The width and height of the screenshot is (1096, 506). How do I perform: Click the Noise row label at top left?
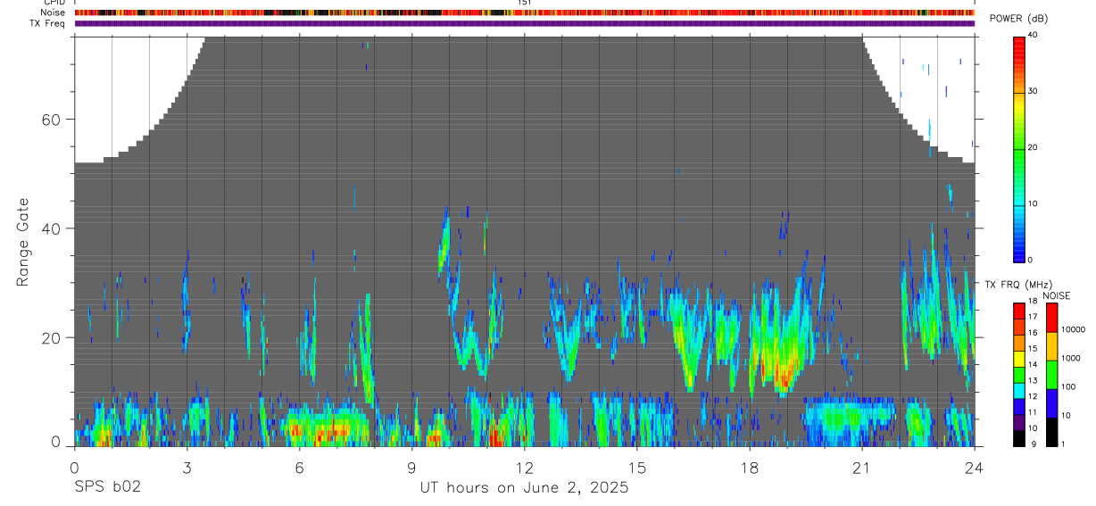tap(54, 12)
